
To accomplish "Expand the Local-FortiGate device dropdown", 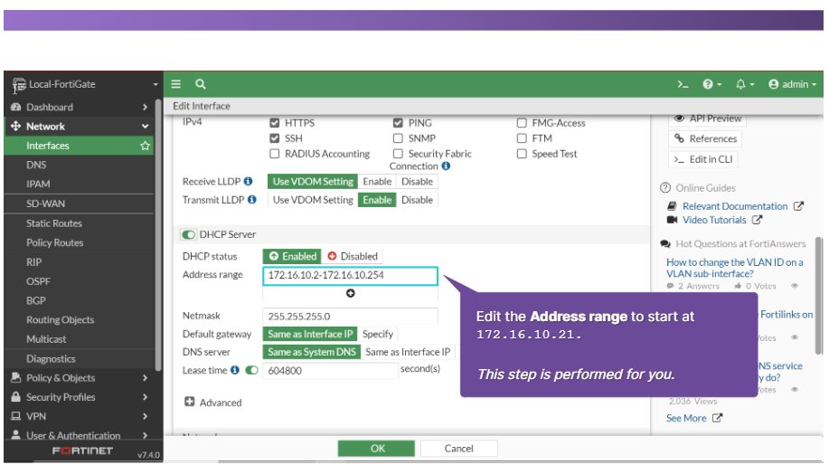I will click(x=155, y=85).
